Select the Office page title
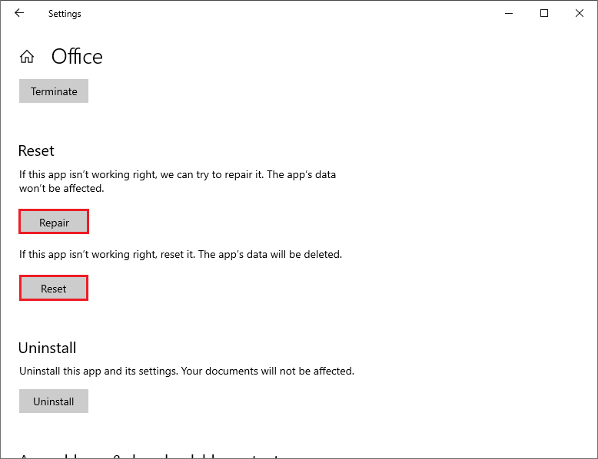Viewport: 598px width, 459px height. [x=77, y=57]
